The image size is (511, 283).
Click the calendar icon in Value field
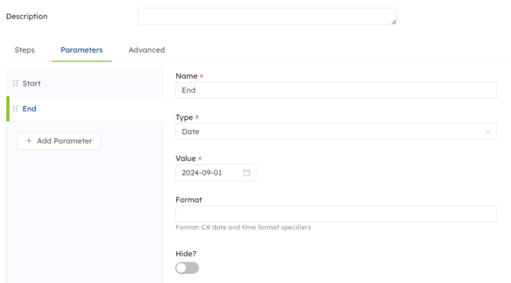coord(246,173)
